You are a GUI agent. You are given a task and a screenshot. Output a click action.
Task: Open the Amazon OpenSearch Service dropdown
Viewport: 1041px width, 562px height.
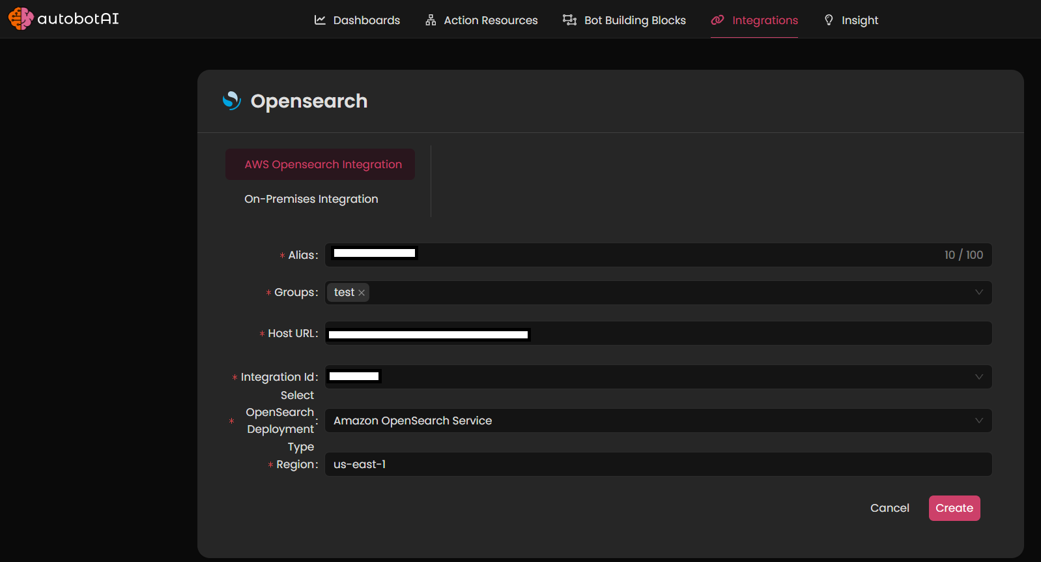point(658,421)
